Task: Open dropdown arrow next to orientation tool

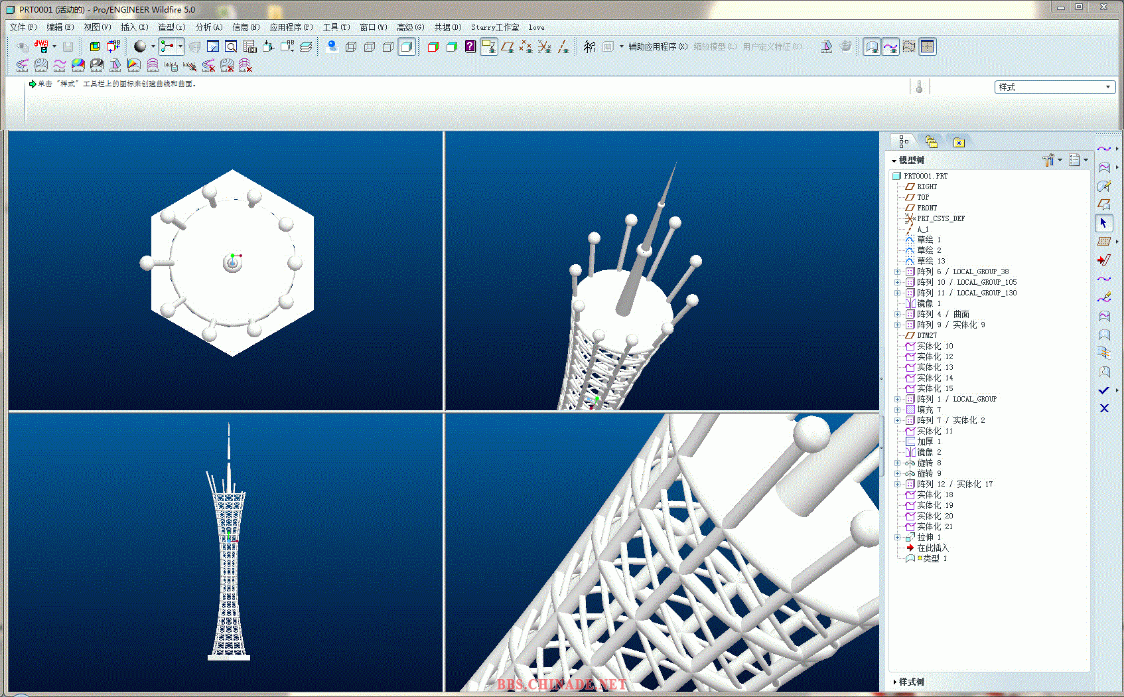Action: 180,46
